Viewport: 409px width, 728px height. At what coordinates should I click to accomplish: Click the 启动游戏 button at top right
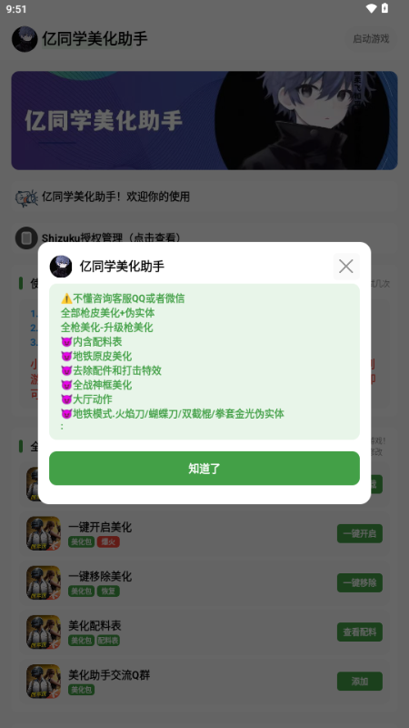[371, 39]
